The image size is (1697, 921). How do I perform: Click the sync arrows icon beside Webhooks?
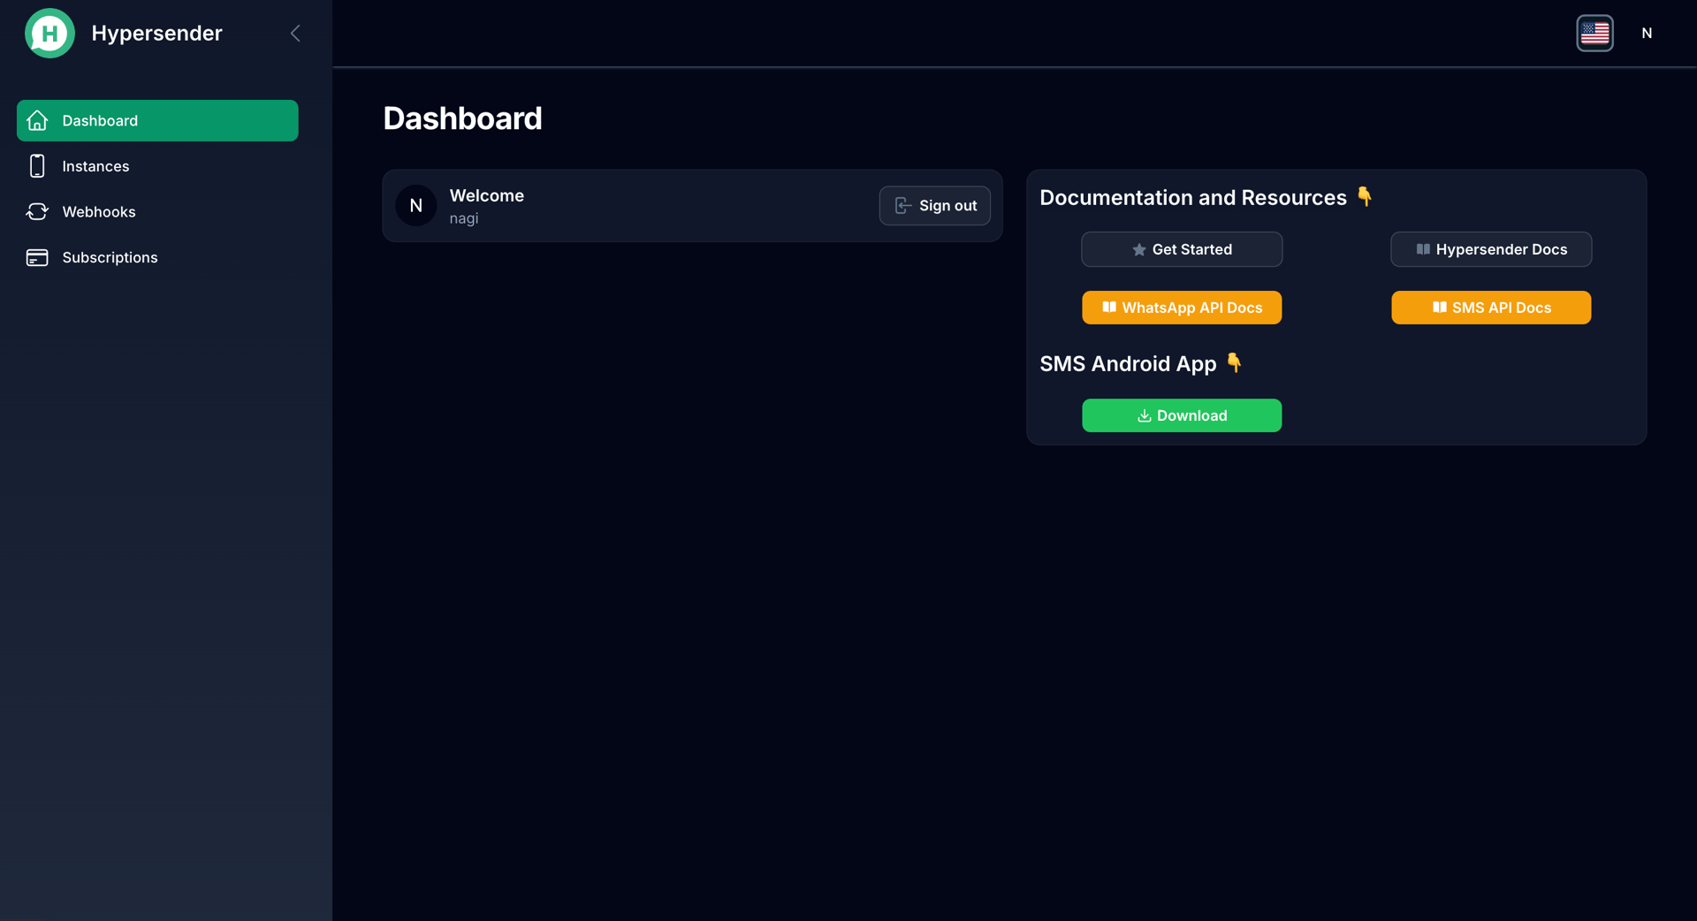tap(37, 212)
